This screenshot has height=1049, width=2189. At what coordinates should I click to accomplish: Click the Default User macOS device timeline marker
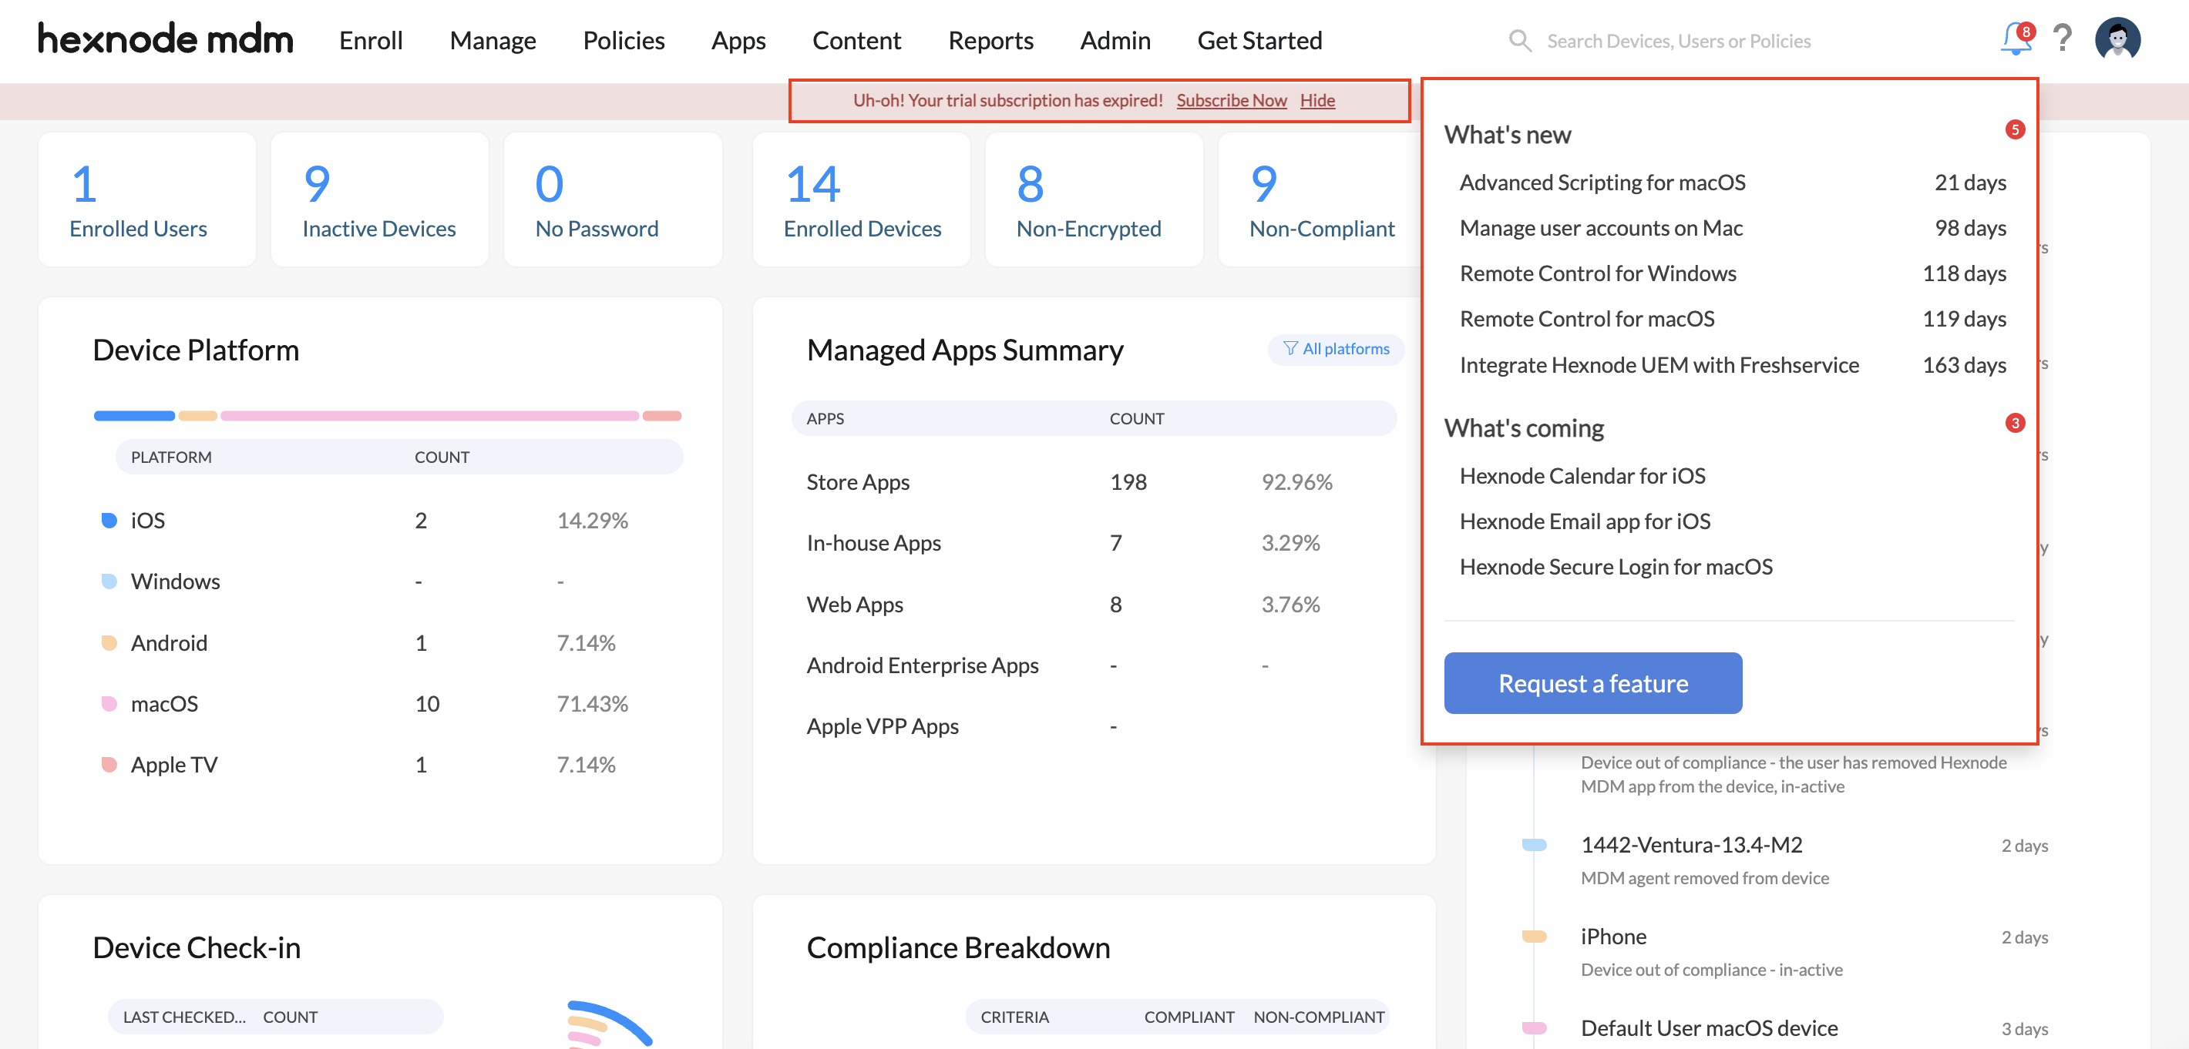[x=1533, y=1027]
